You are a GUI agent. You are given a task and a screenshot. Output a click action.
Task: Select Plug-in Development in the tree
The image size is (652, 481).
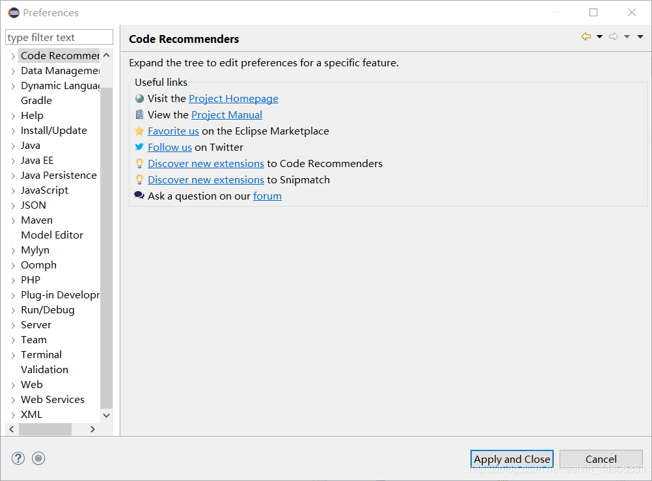pos(61,295)
